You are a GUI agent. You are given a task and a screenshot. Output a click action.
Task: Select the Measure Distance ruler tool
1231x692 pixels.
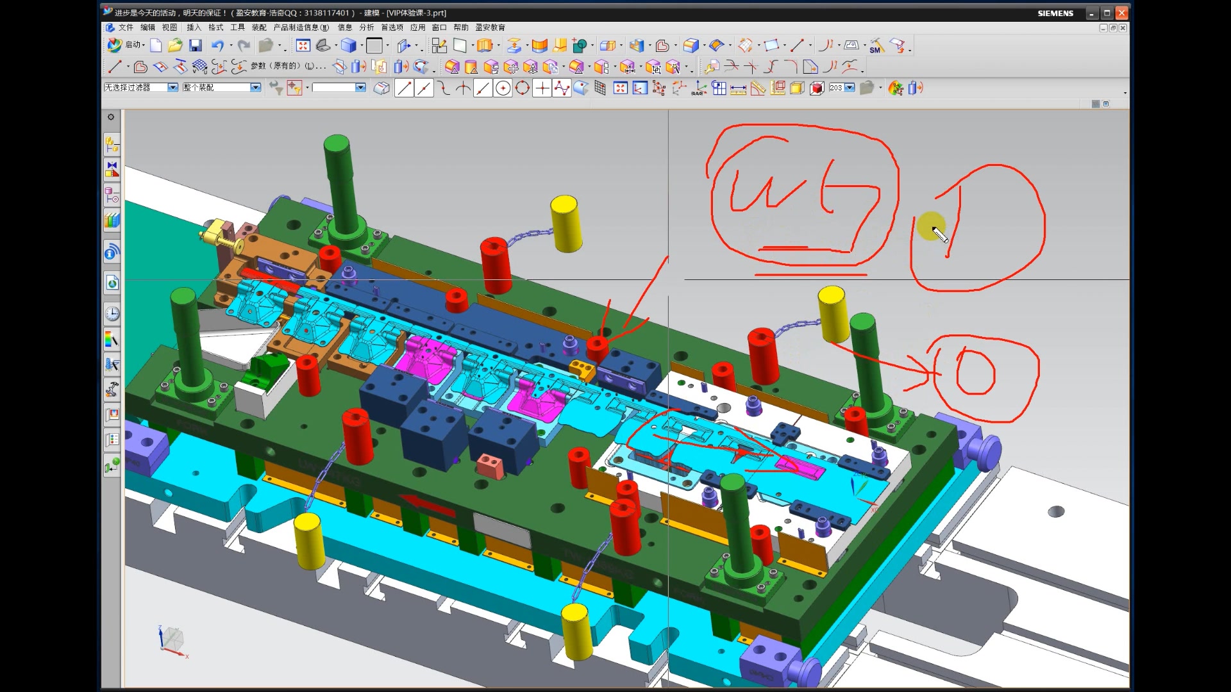pyautogui.click(x=738, y=88)
